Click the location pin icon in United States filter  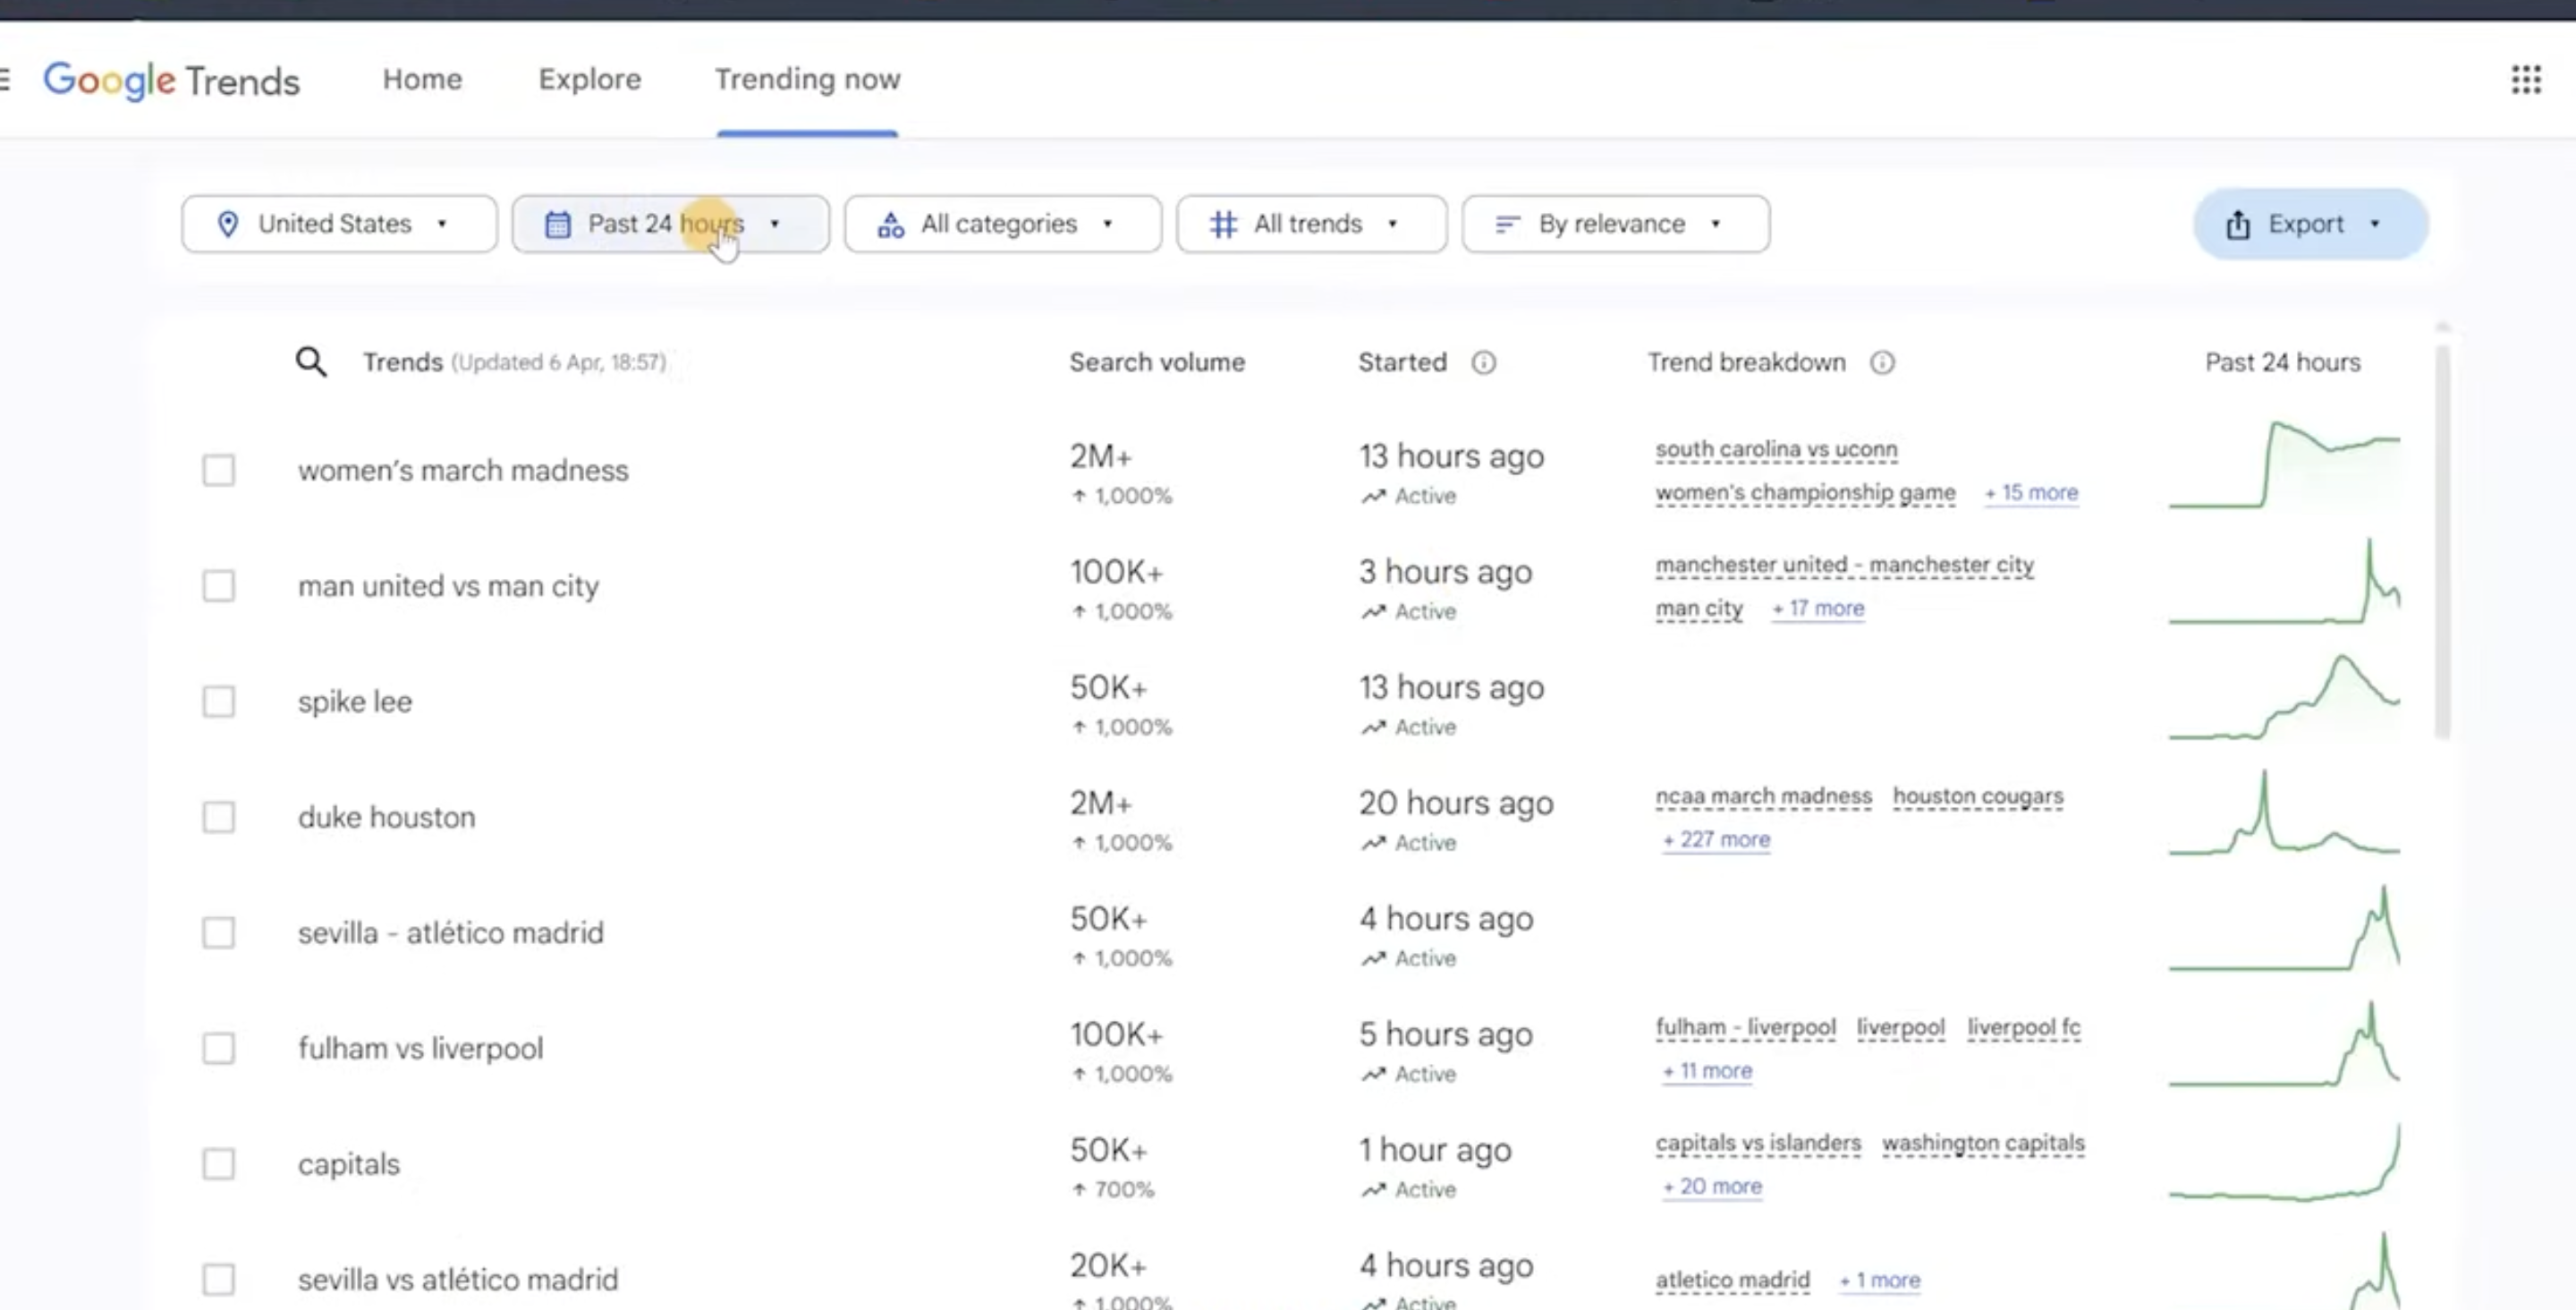(228, 223)
